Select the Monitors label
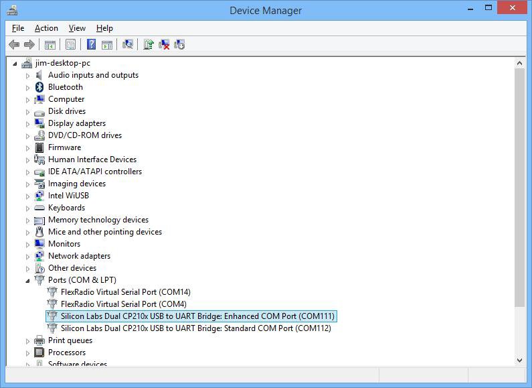 [x=64, y=244]
